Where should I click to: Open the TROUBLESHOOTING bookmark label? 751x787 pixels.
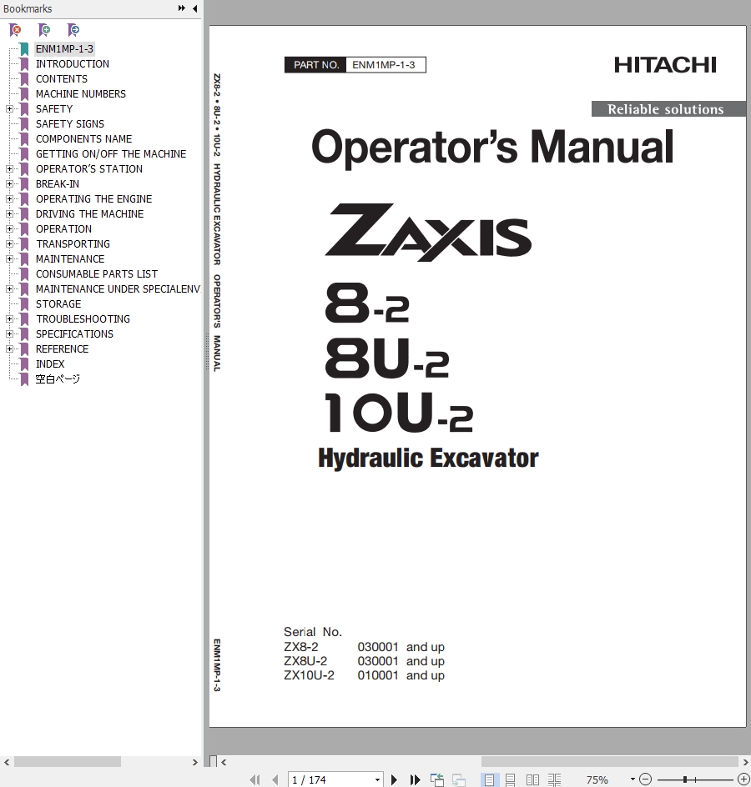pos(83,319)
